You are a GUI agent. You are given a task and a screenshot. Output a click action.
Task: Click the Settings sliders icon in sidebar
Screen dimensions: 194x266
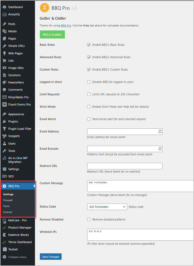[x=4, y=169]
